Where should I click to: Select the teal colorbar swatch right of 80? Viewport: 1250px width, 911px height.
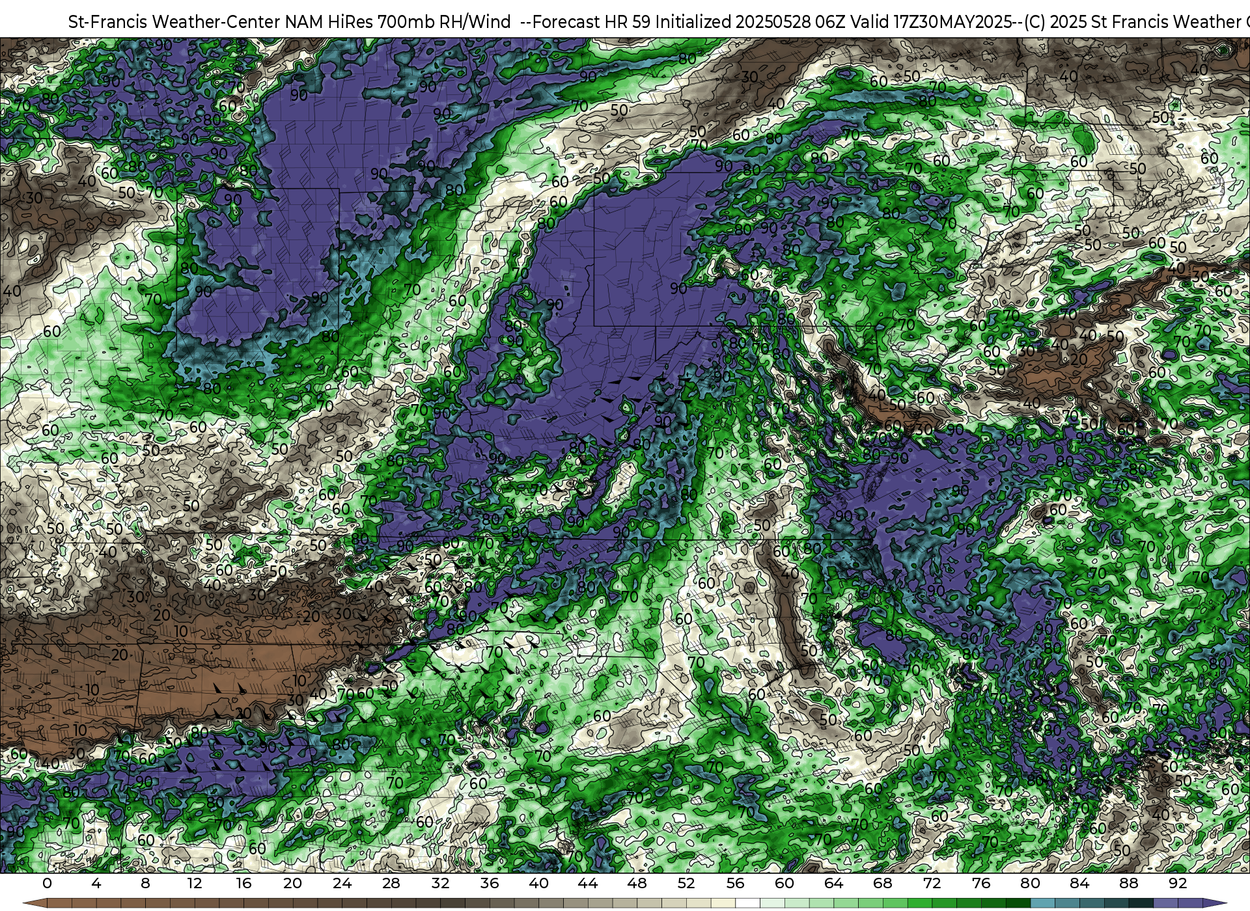pos(1042,903)
